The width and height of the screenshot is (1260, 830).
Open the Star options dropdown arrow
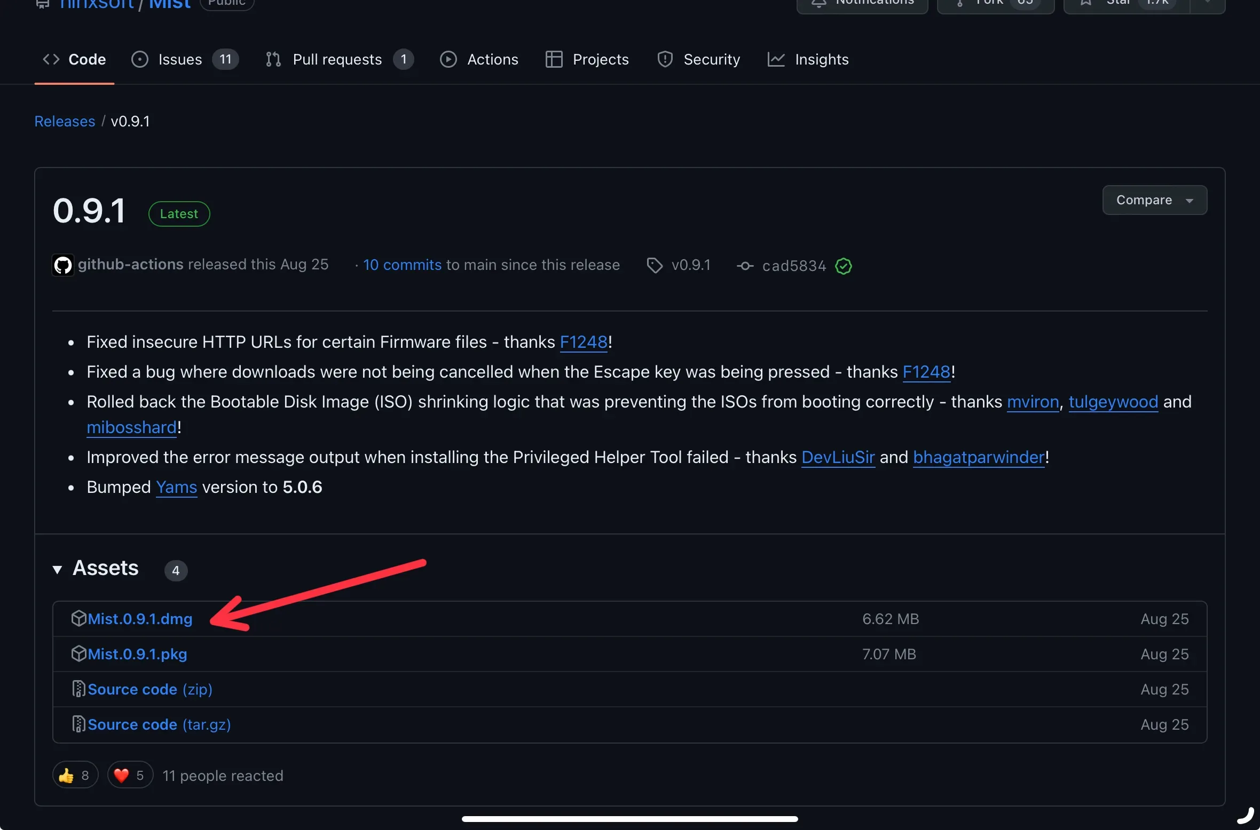(1208, 3)
